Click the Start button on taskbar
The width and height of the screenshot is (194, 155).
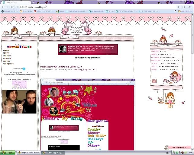(7, 153)
